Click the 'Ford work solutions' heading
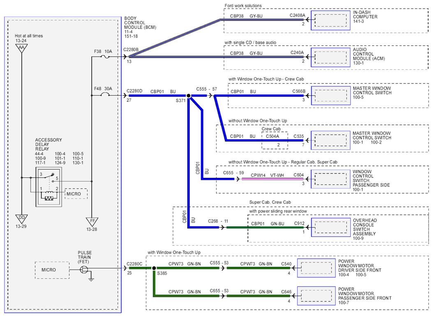Screen dimensions: 433x317 pos(243,5)
